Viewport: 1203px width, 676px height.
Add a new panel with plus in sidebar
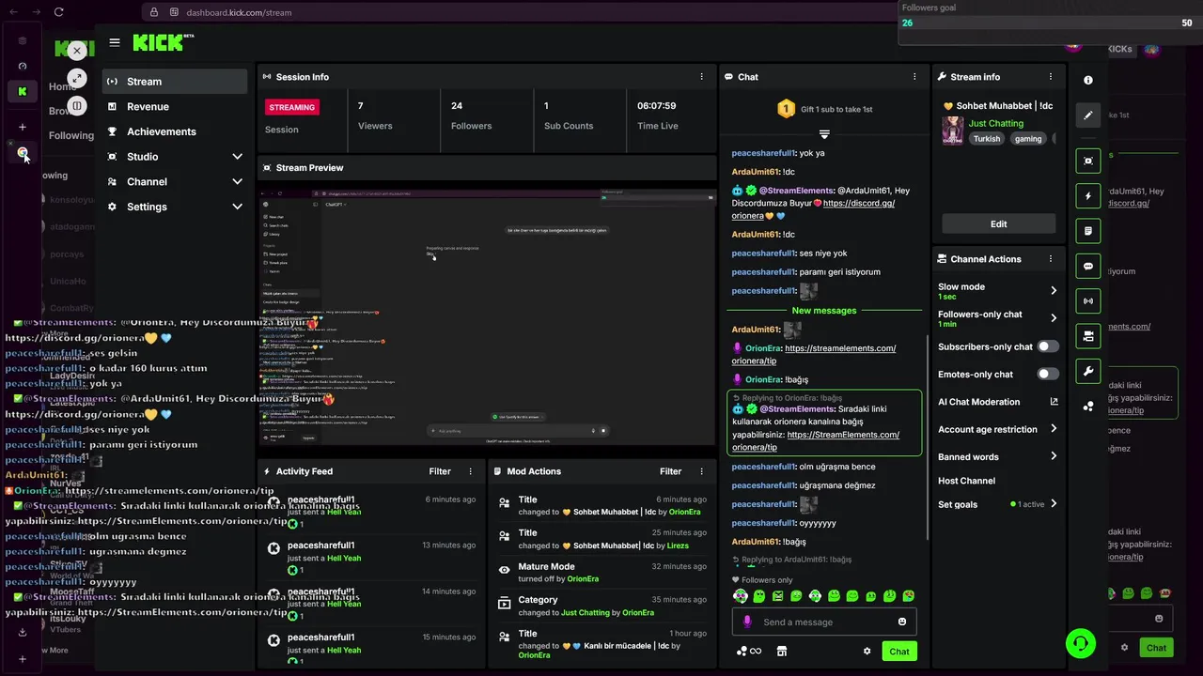coord(23,127)
